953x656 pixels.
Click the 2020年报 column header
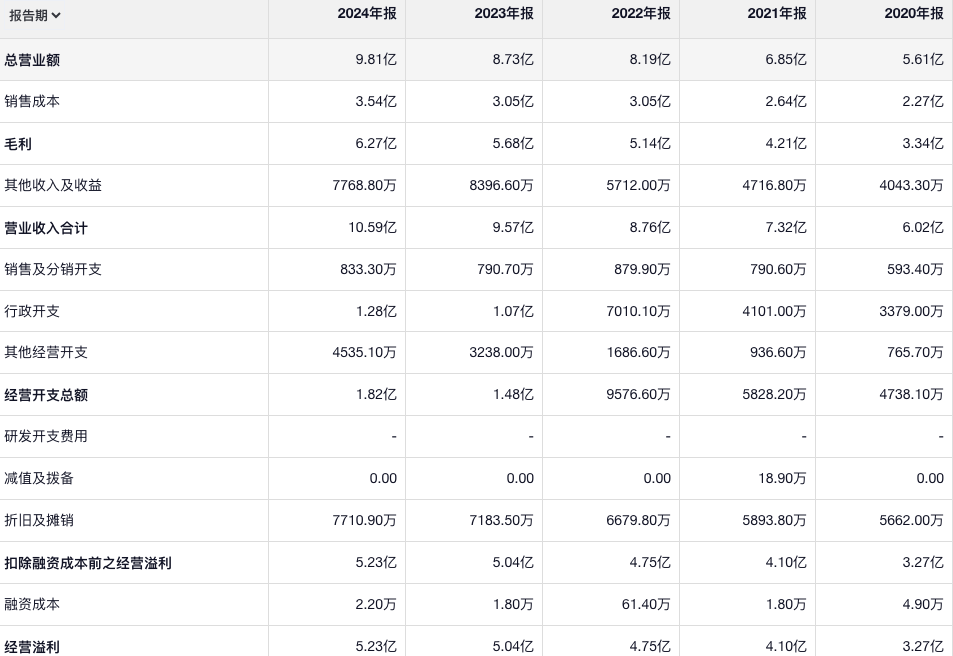coord(914,14)
